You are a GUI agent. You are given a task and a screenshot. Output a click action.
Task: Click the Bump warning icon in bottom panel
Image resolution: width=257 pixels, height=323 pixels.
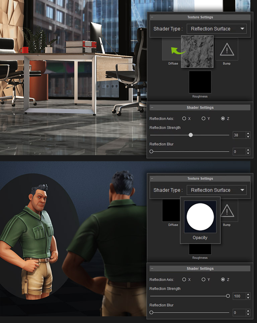[227, 211]
